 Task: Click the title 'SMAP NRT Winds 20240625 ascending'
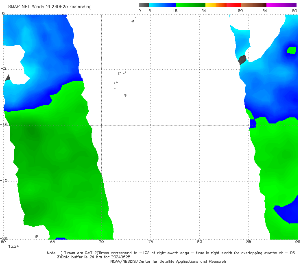coord(50,7)
